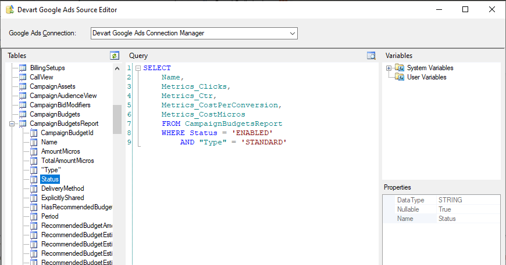Click Metrics_Clicks in the query
The width and height of the screenshot is (506, 265).
[x=194, y=86]
